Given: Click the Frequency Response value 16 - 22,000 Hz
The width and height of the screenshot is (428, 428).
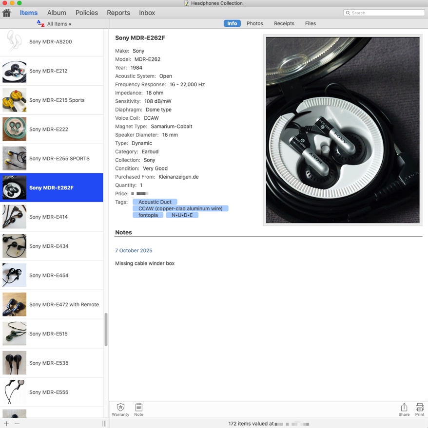Looking at the screenshot, I should click(x=187, y=85).
